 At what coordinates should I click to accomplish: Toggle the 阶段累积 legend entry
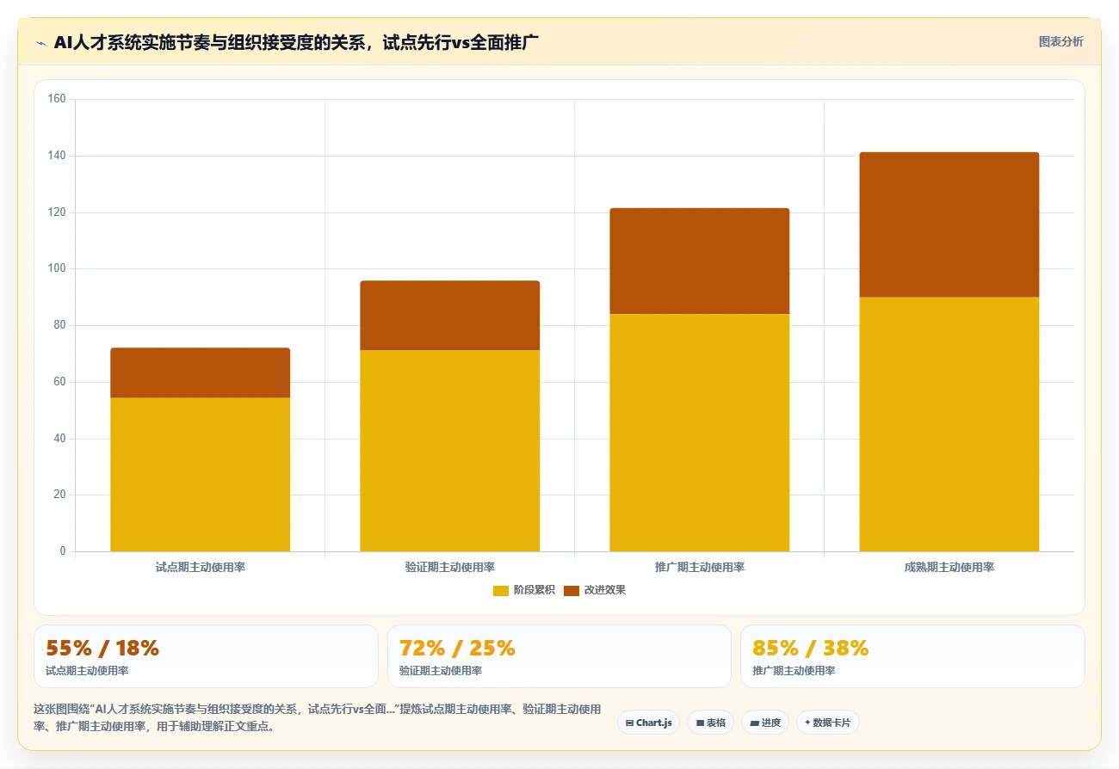coord(524,590)
